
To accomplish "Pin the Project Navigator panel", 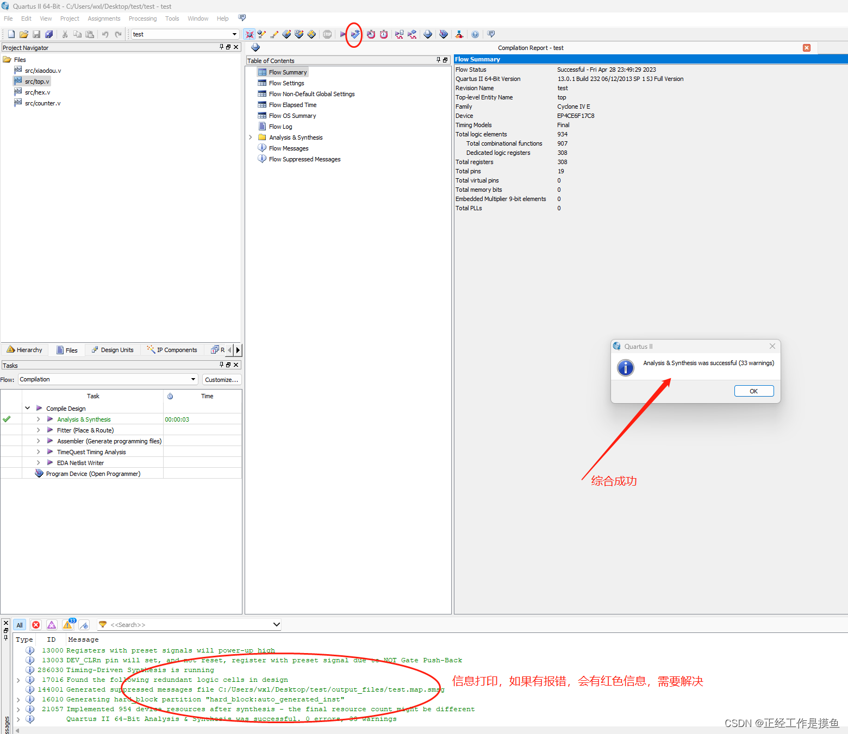I will tap(221, 47).
